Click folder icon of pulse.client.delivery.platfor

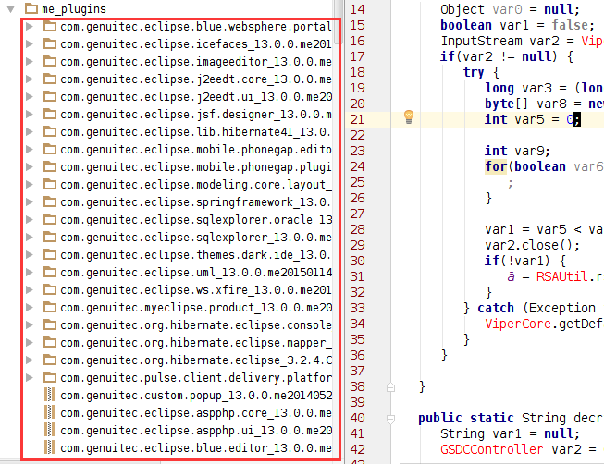pyautogui.click(x=50, y=377)
